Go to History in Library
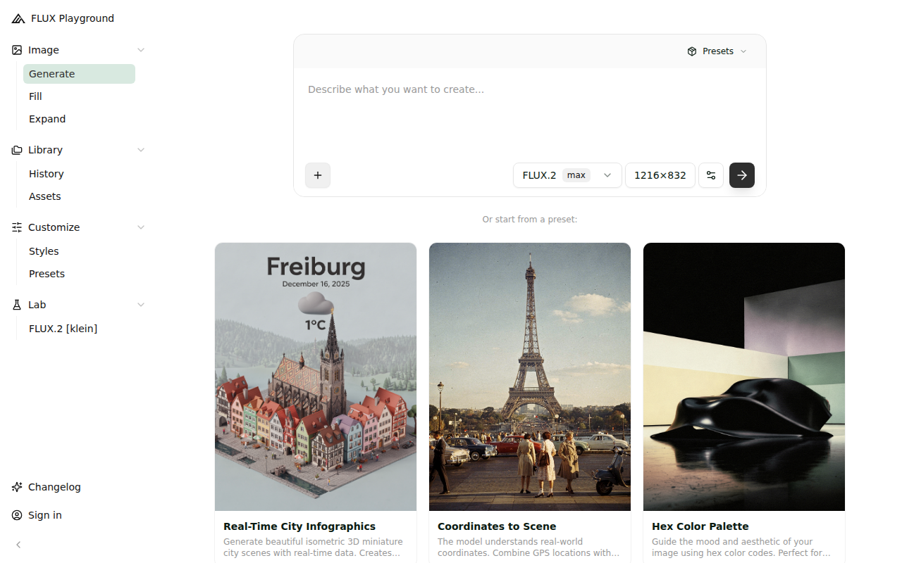This screenshot has width=902, height=563. pyautogui.click(x=79, y=174)
